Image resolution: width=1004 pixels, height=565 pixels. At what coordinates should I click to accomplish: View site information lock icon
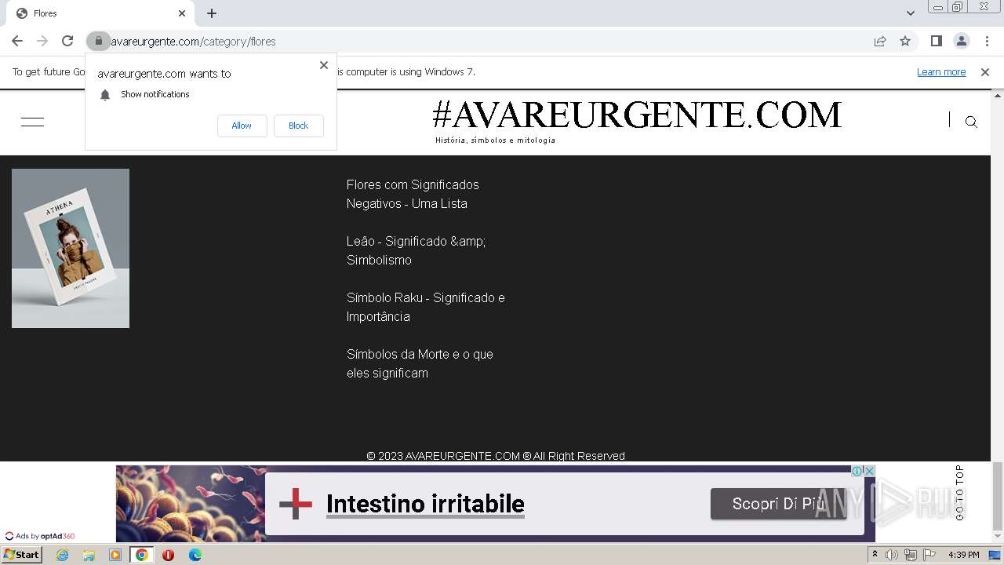click(99, 41)
